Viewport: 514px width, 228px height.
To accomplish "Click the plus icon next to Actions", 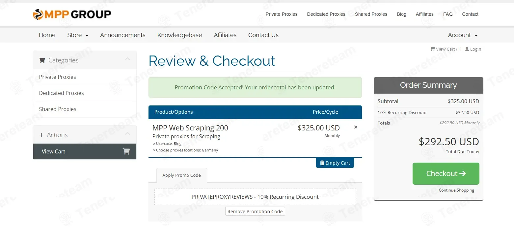I will [x=41, y=135].
